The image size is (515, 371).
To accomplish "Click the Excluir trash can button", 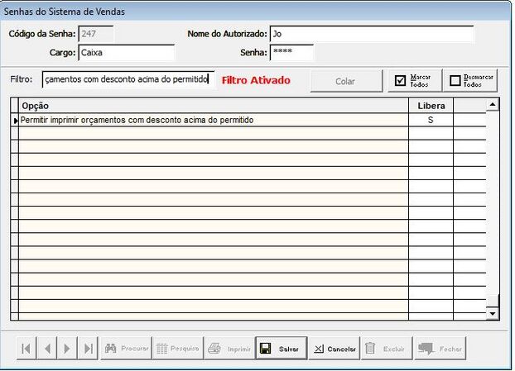I will (x=387, y=349).
